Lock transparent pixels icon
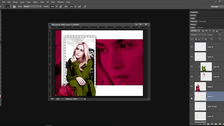The width and height of the screenshot is (224, 126). [x=196, y=39]
